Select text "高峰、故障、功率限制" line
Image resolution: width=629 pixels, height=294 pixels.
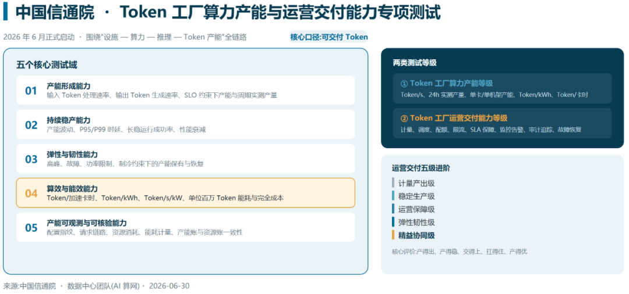coord(125,164)
